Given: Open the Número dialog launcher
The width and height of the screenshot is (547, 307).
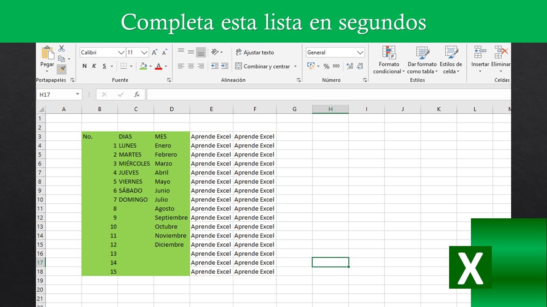Looking at the screenshot, I should tap(365, 80).
